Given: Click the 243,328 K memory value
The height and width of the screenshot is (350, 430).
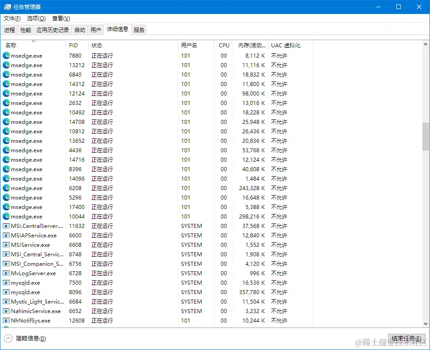Looking at the screenshot, I should (x=252, y=188).
